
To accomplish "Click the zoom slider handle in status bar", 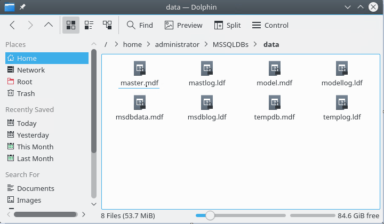I will pyautogui.click(x=210, y=215).
